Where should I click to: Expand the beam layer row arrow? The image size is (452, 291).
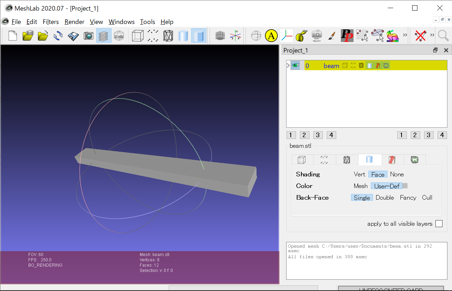click(x=288, y=65)
